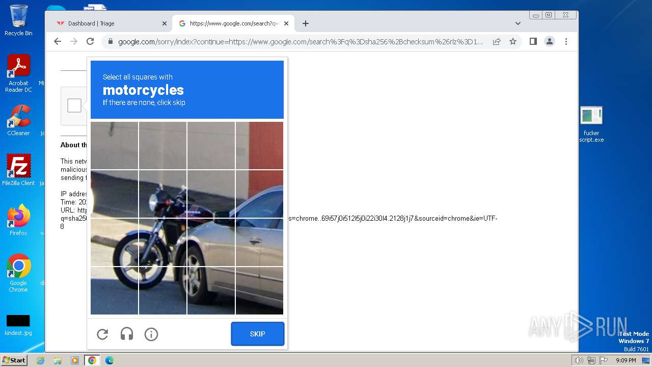
Task: Open File Explorer from taskbar
Action: point(58,360)
